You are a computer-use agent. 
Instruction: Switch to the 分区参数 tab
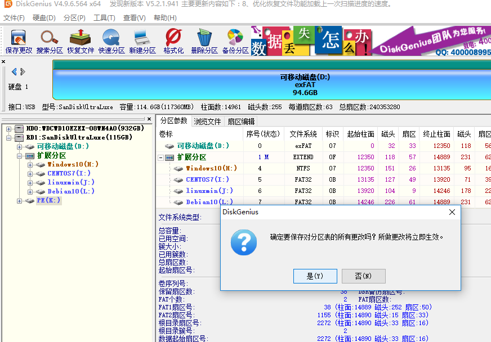coord(173,121)
